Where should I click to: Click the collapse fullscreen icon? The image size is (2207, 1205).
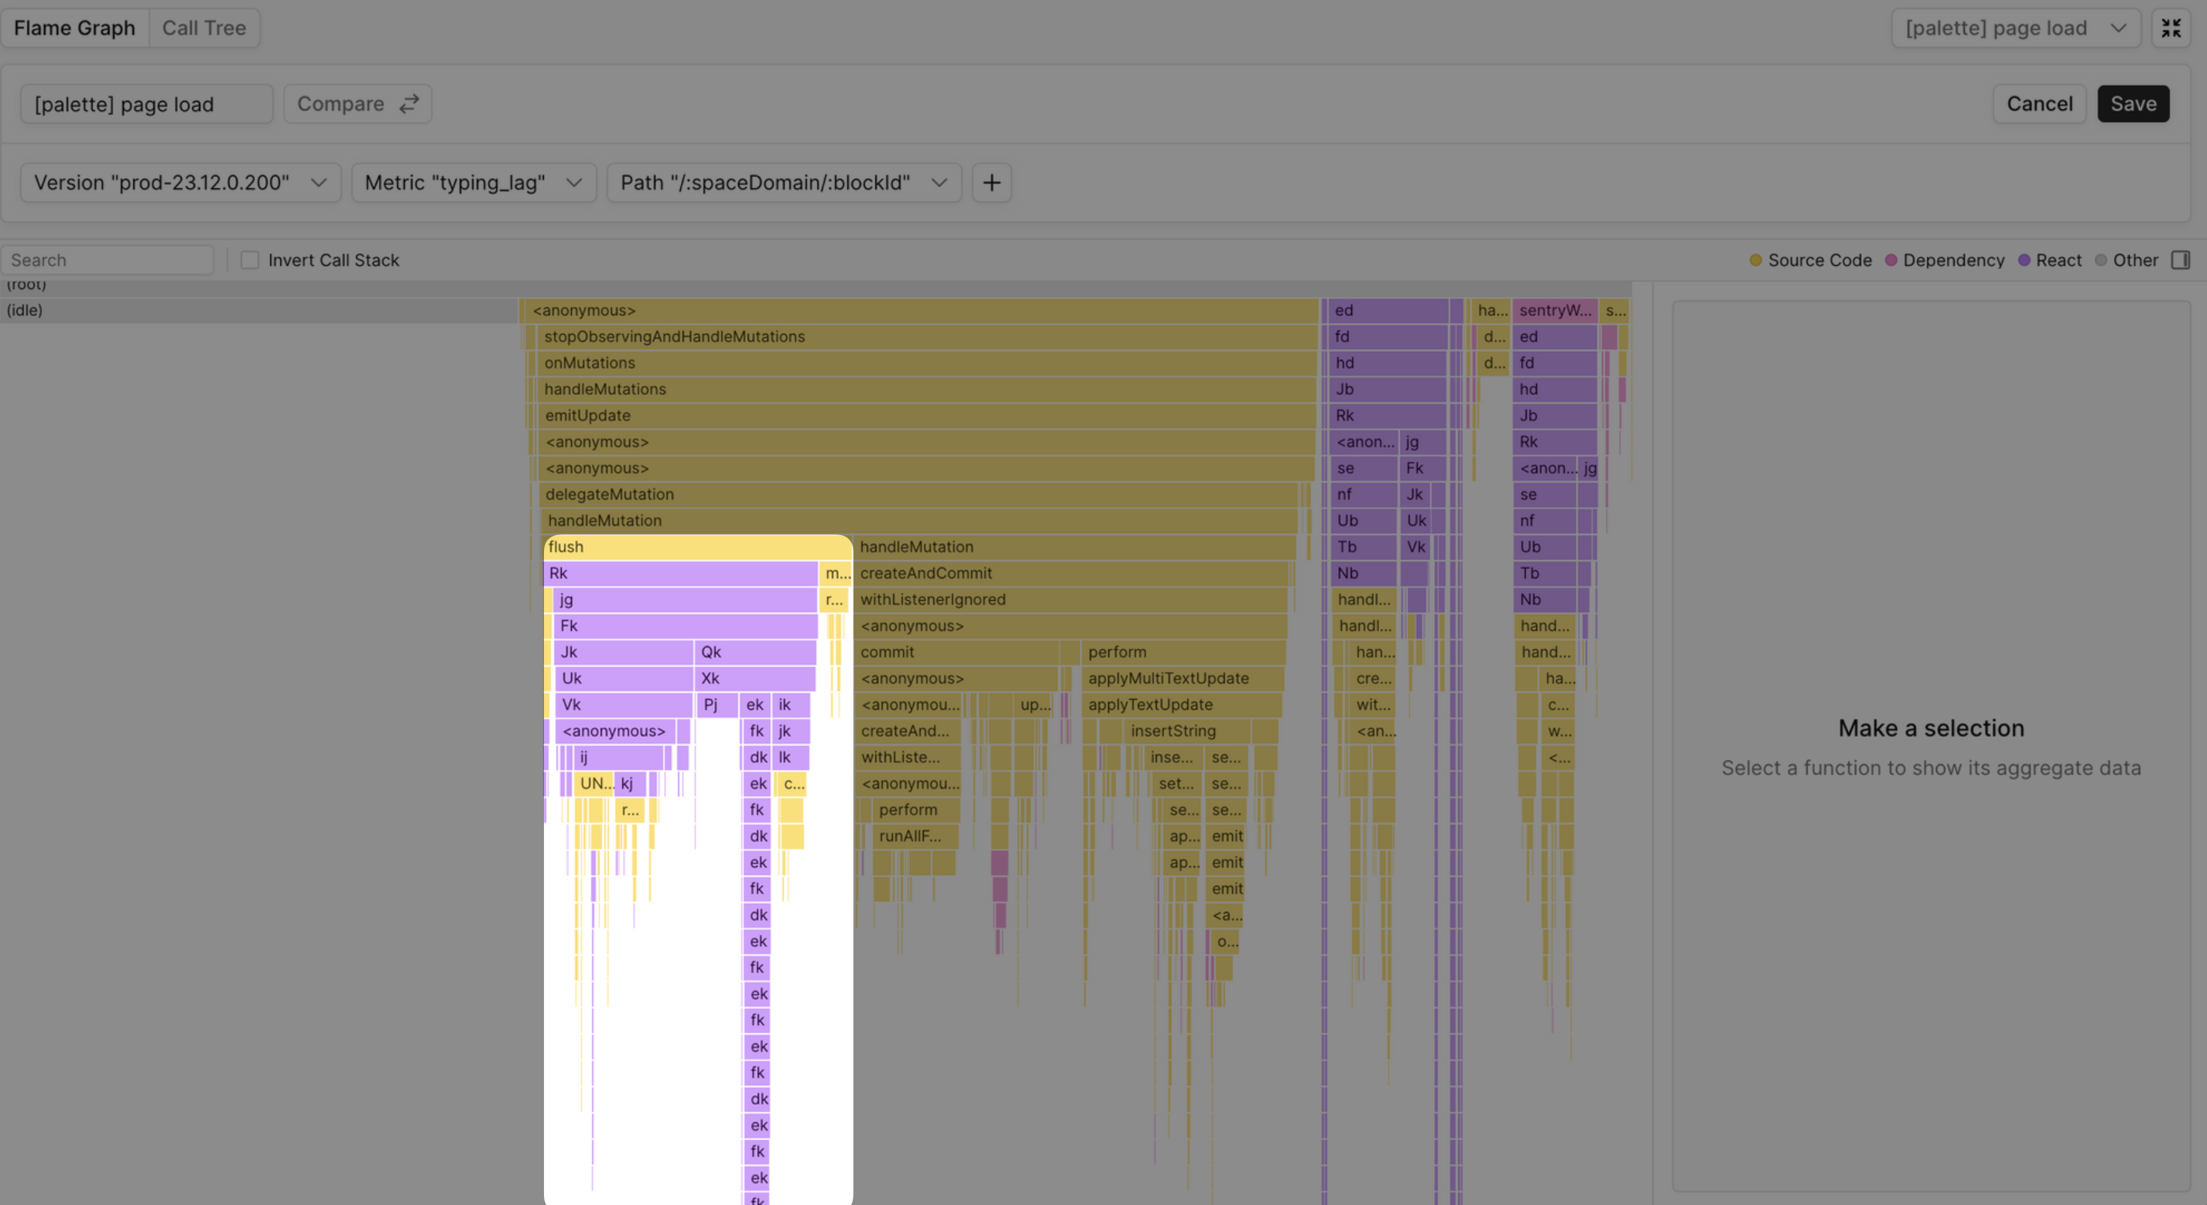[x=2170, y=29]
